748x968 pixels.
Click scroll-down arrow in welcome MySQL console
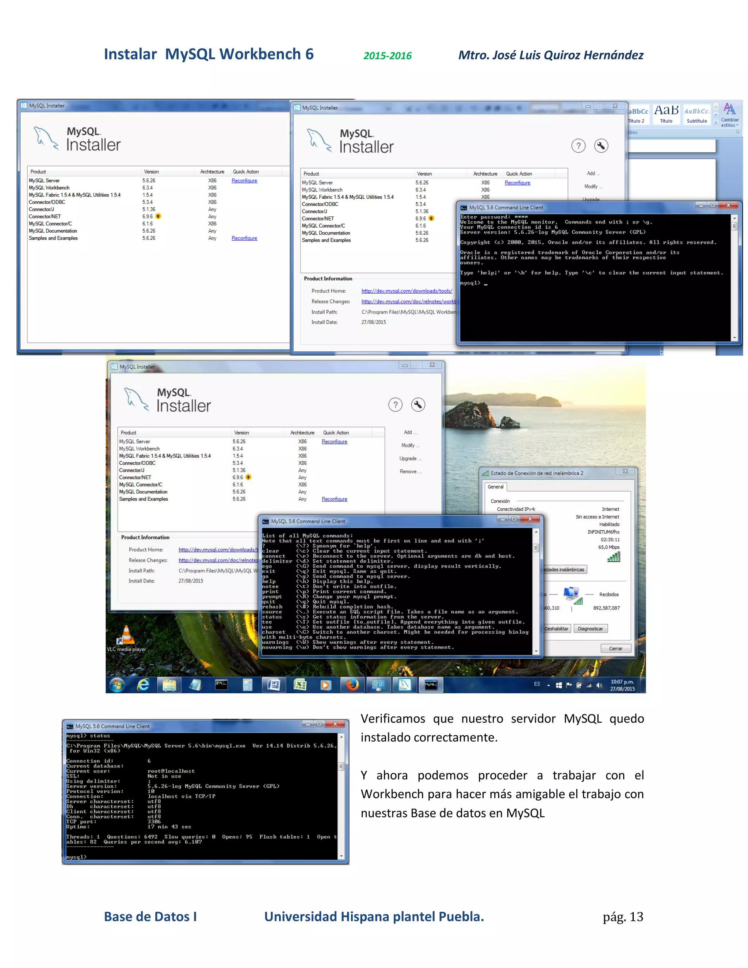point(734,338)
